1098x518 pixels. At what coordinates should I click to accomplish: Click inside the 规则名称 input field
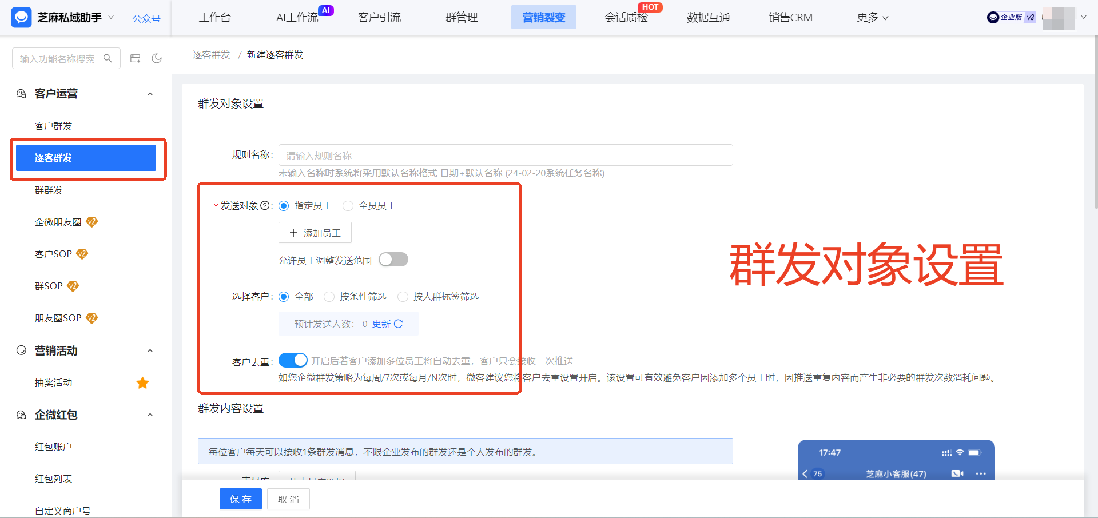click(505, 155)
